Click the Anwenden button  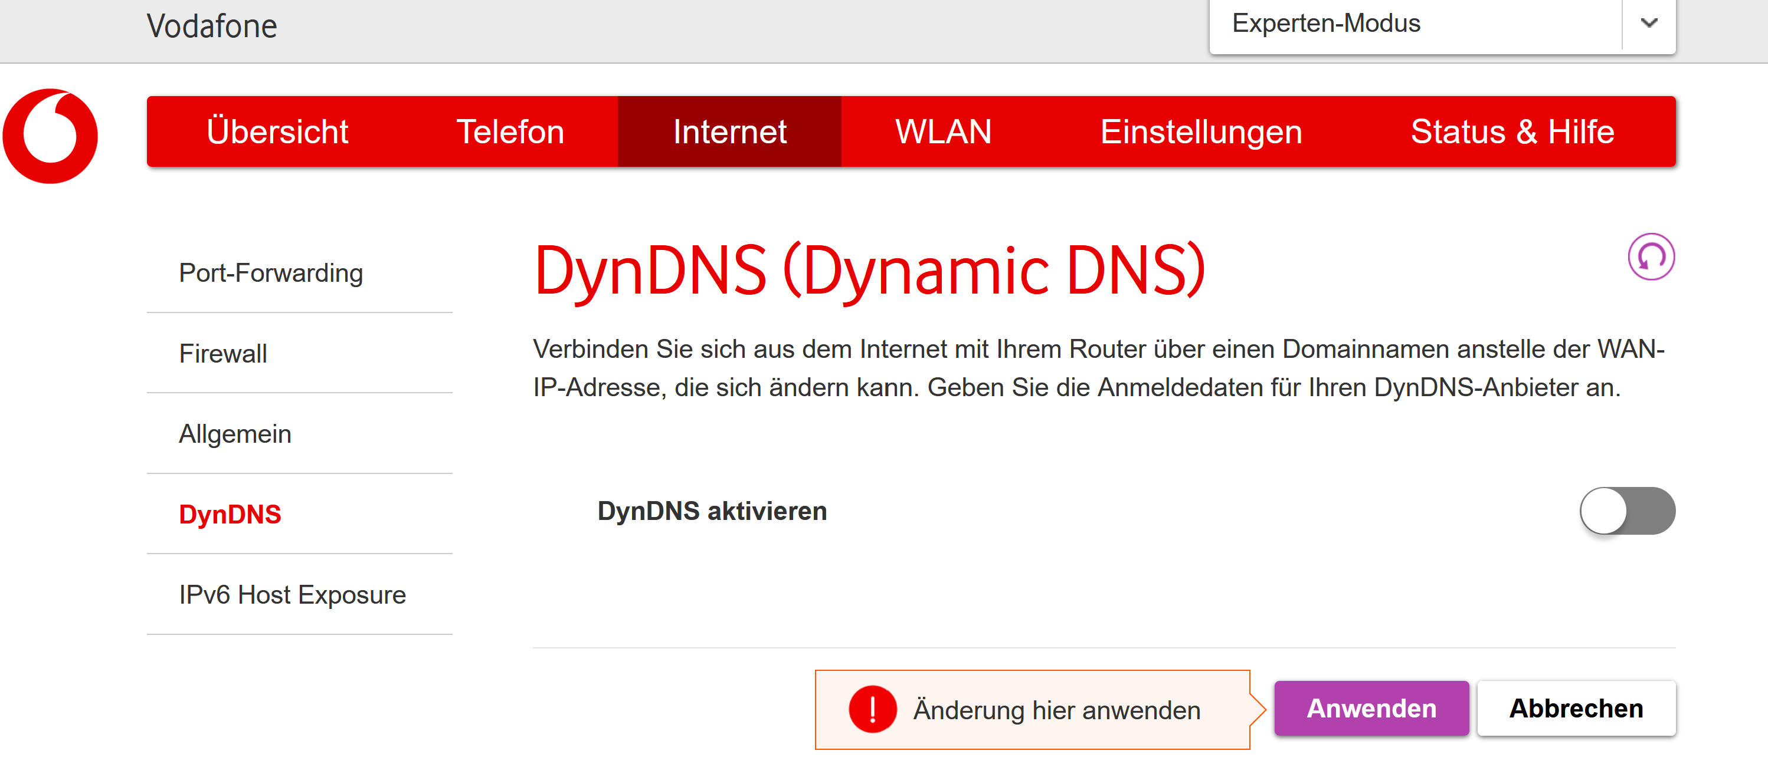pyautogui.click(x=1371, y=709)
